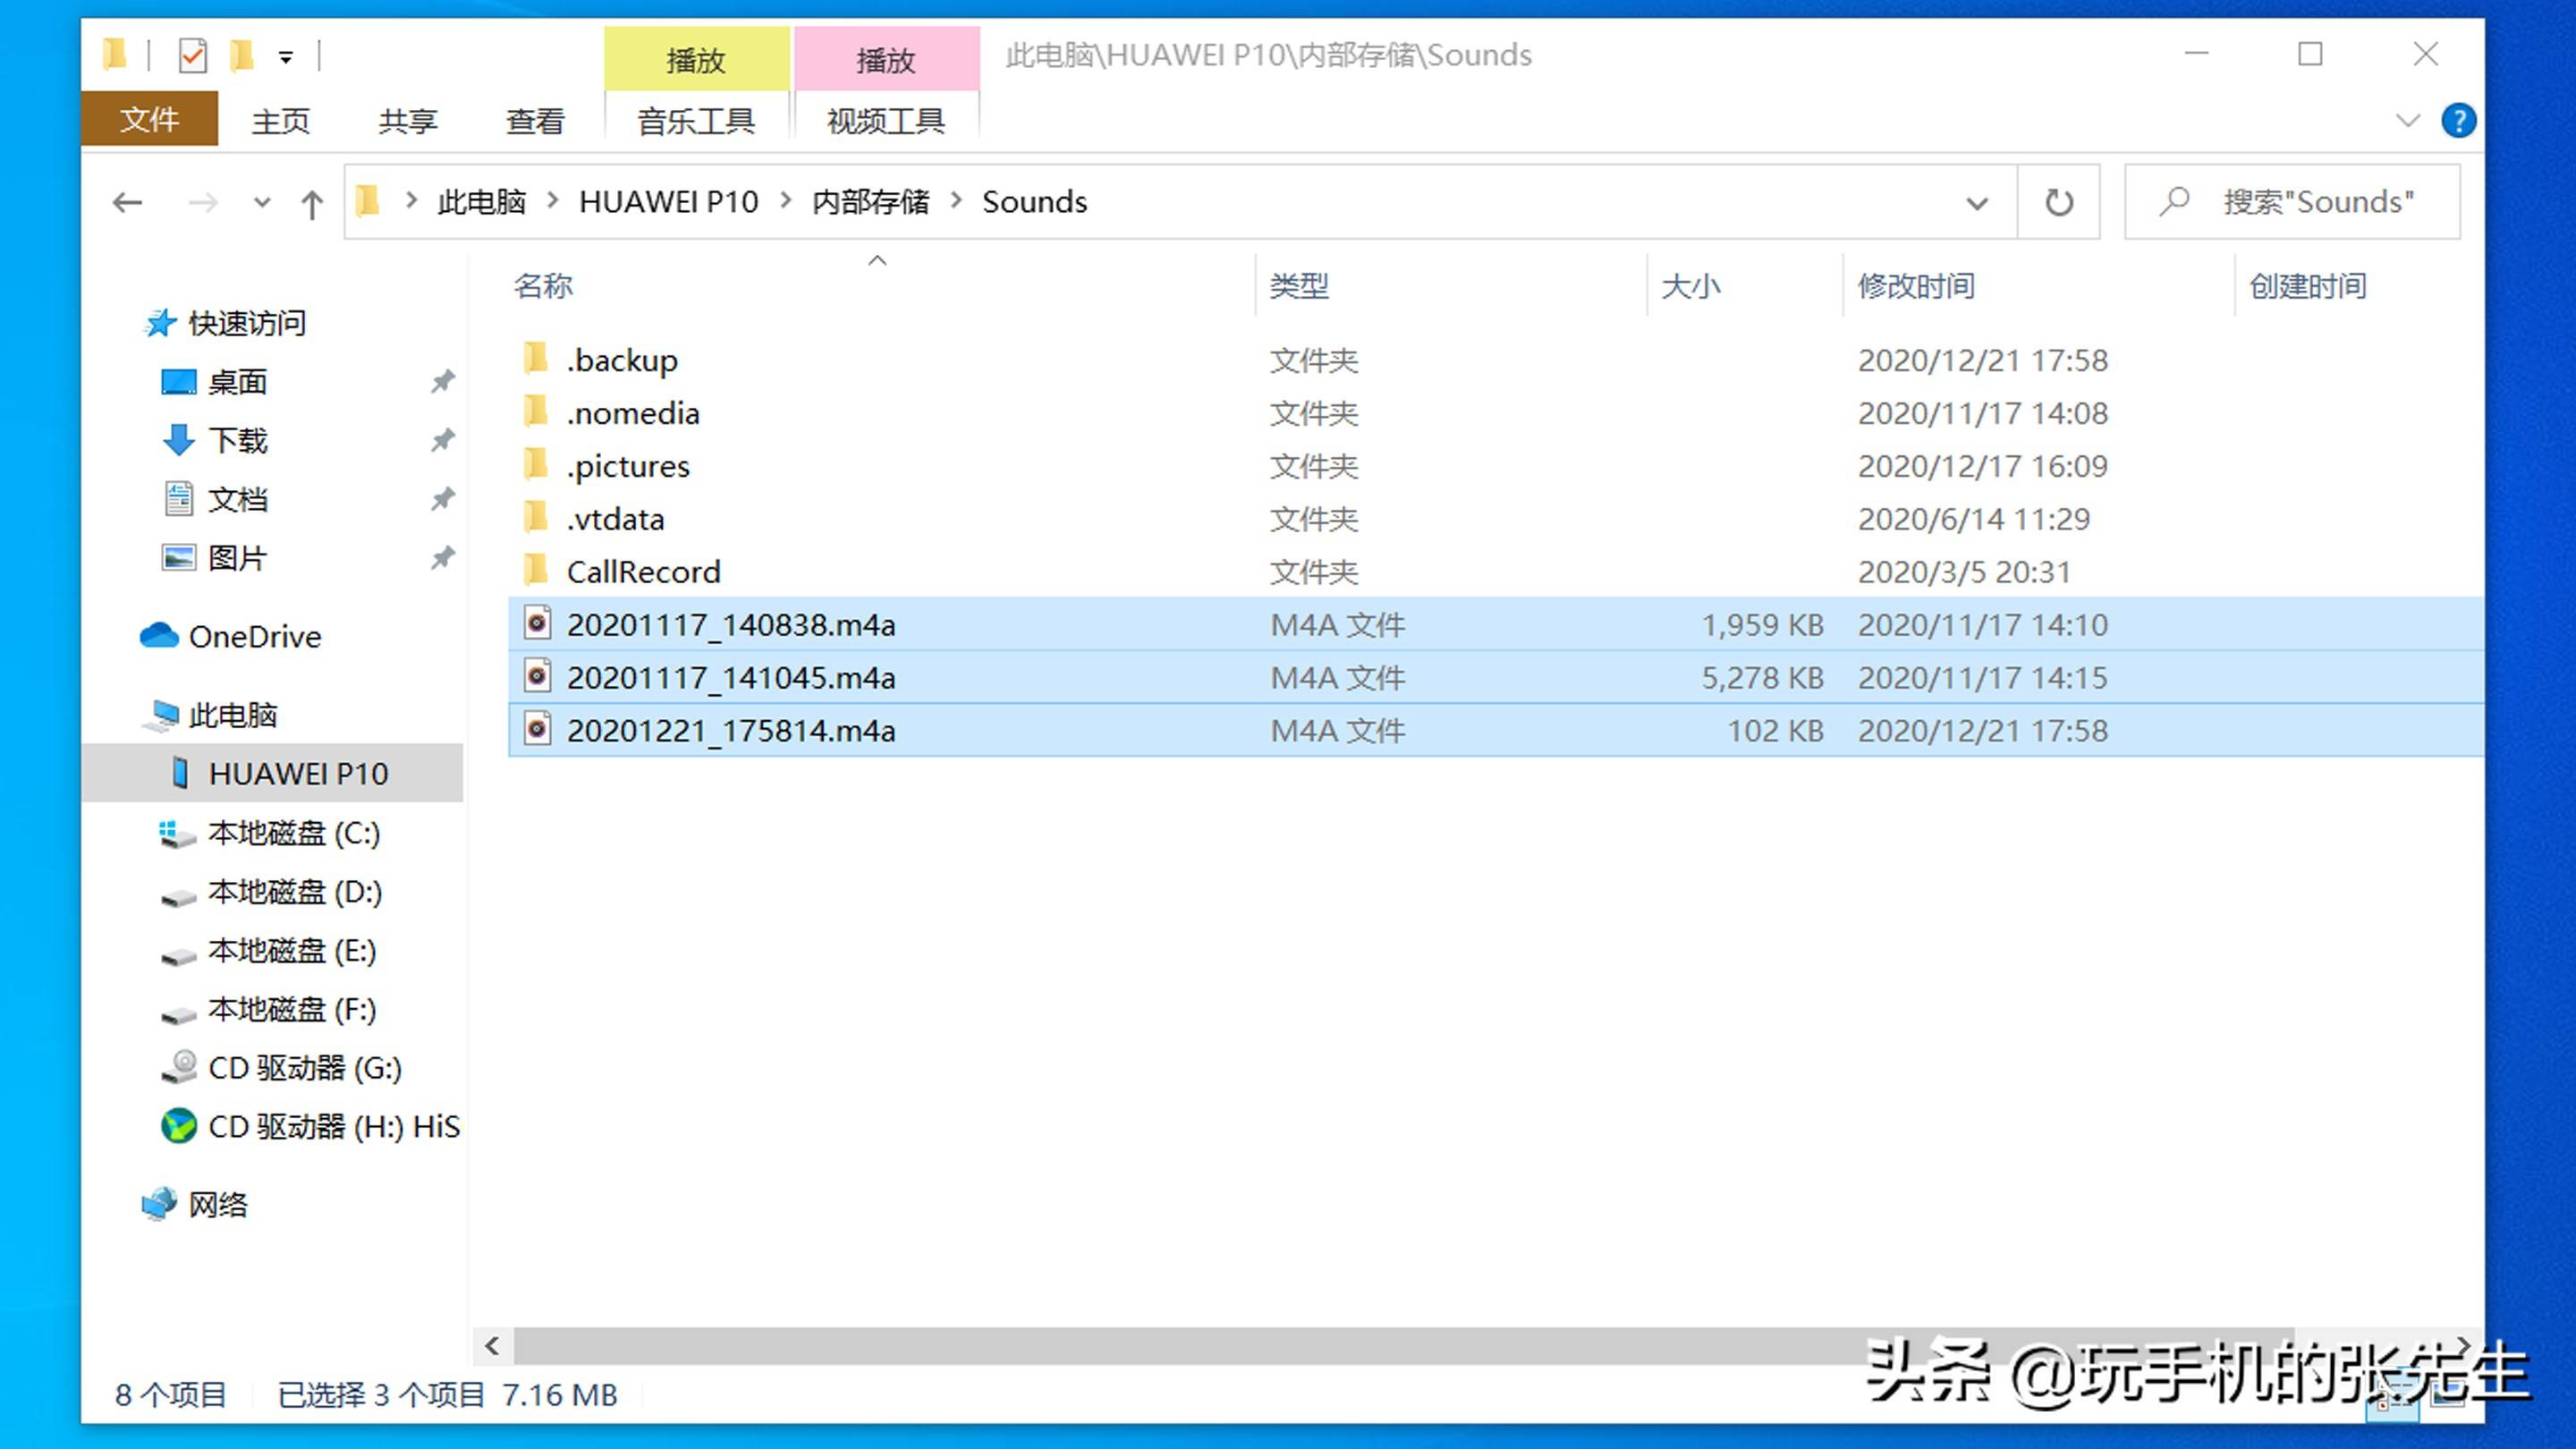Screen dimensions: 2576x1449
Task: Open 图片 in quick access
Action: coord(237,558)
